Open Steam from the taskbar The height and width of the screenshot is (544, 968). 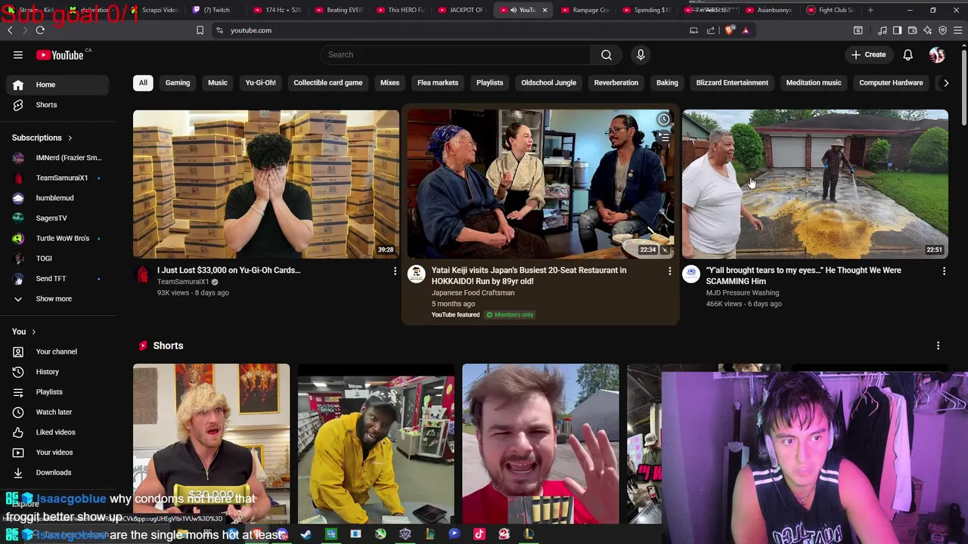pyautogui.click(x=306, y=534)
